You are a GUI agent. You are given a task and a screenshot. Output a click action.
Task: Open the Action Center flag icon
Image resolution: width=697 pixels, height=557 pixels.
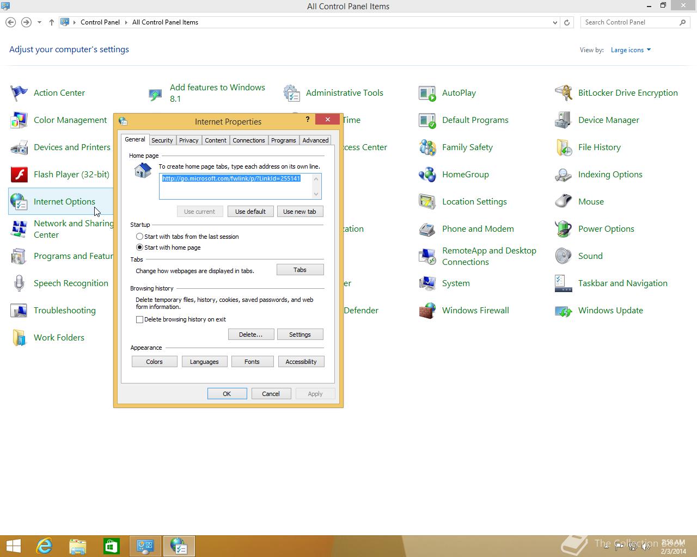19,93
